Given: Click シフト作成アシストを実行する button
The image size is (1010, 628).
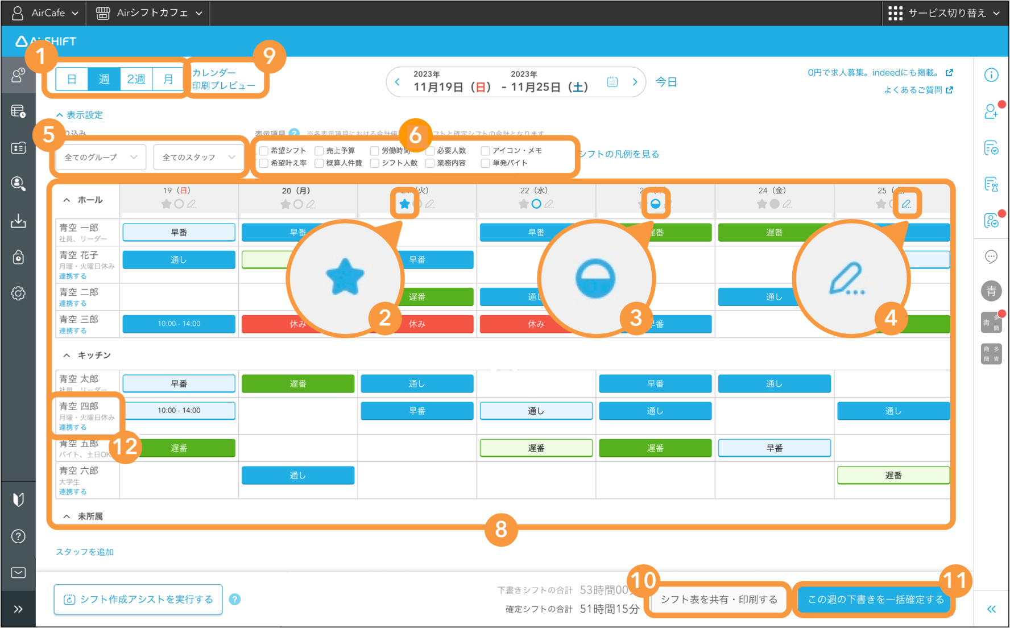Looking at the screenshot, I should tap(138, 600).
